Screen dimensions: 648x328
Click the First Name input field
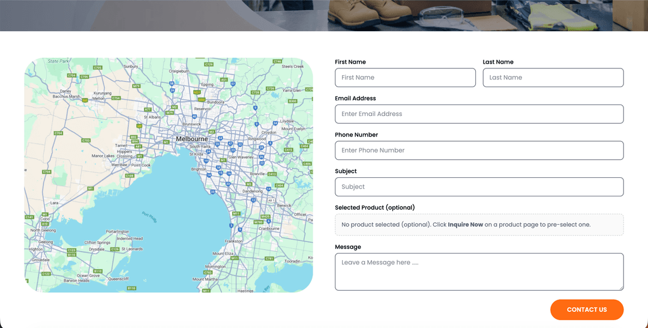pyautogui.click(x=405, y=77)
